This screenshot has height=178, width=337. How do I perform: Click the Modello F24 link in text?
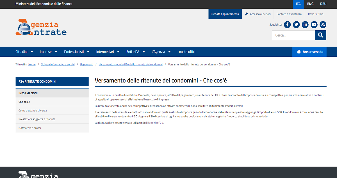[x=156, y=123]
